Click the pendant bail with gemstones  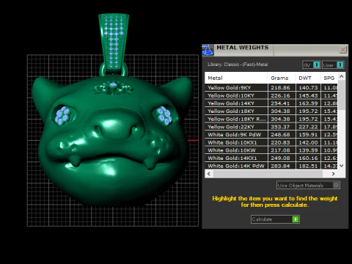point(114,42)
